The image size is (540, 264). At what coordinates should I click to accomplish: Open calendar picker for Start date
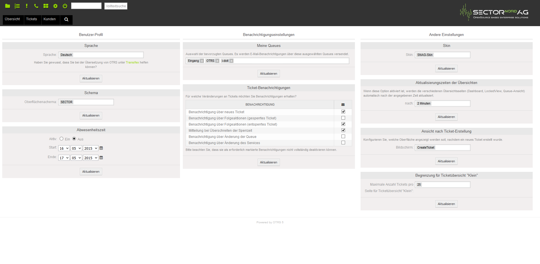click(101, 148)
